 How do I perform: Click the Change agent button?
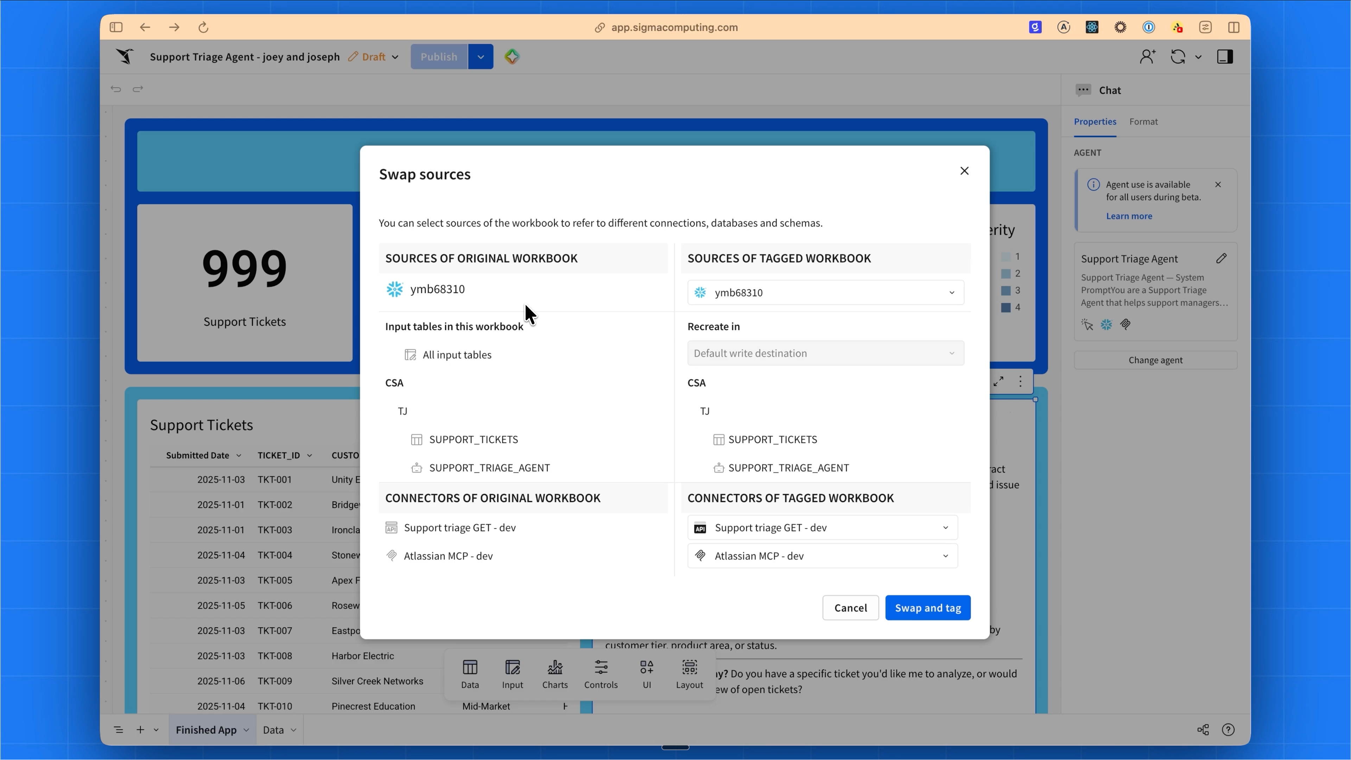(x=1155, y=360)
